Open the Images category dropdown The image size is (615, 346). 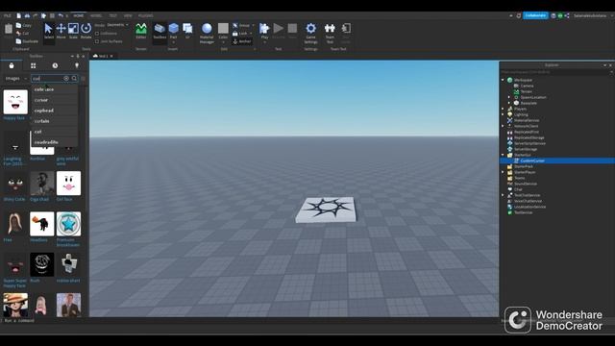pyautogui.click(x=15, y=79)
